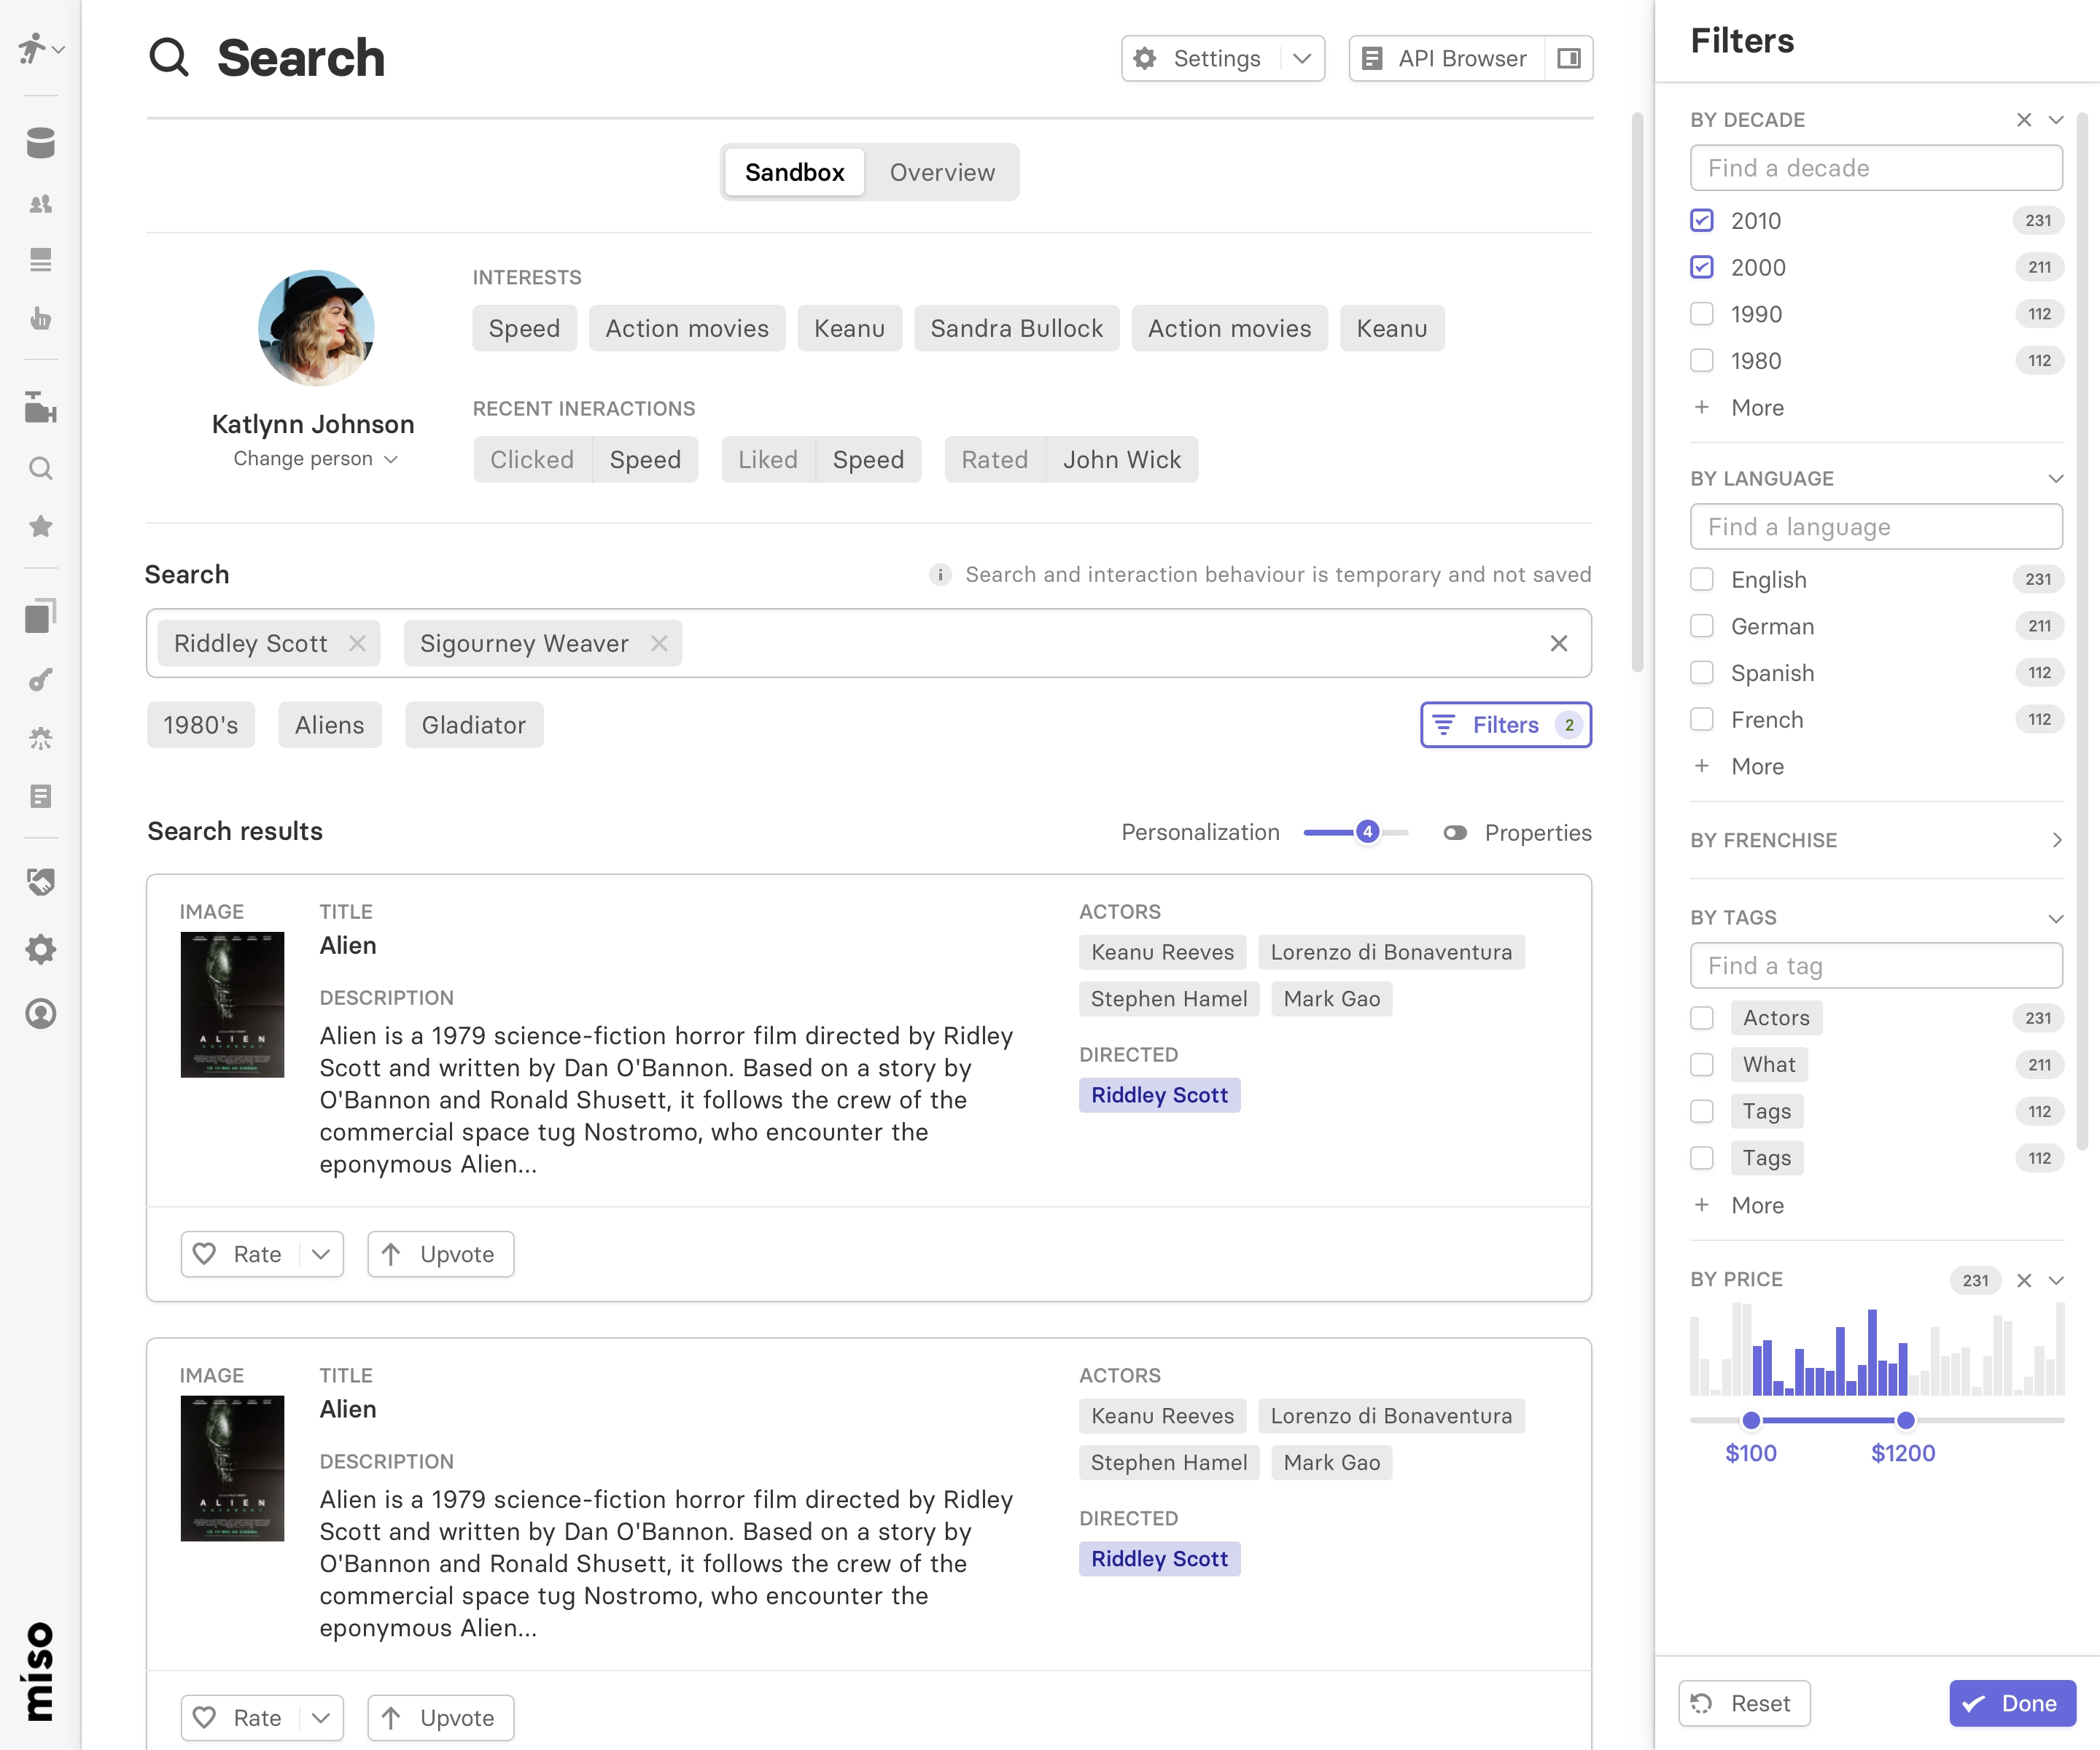The height and width of the screenshot is (1750, 2100).
Task: Open the user account icon in sidebar
Action: [40, 1013]
